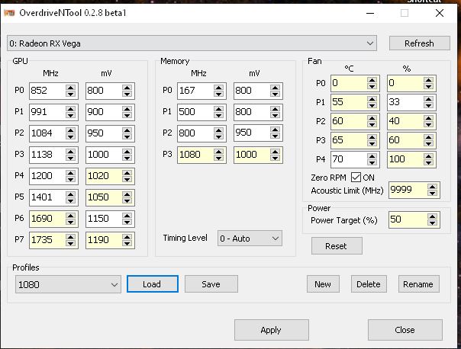
Task: Delete the selected profile
Action: (369, 284)
